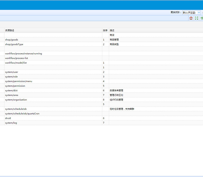
Task: Select the workflow/processinstance/running row
Action: point(101,54)
